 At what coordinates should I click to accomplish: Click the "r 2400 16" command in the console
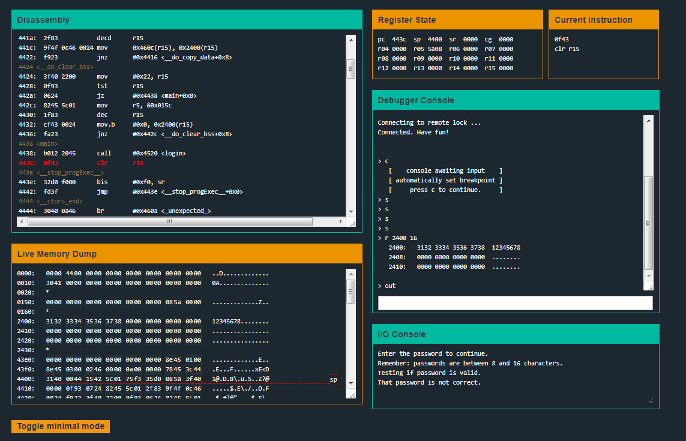[401, 238]
